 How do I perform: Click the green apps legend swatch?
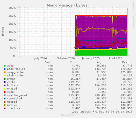click(x=5, y=66)
